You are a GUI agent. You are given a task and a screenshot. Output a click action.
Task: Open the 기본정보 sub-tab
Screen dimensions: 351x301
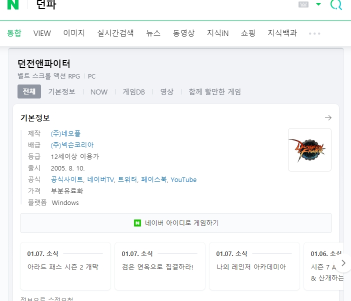pos(62,92)
